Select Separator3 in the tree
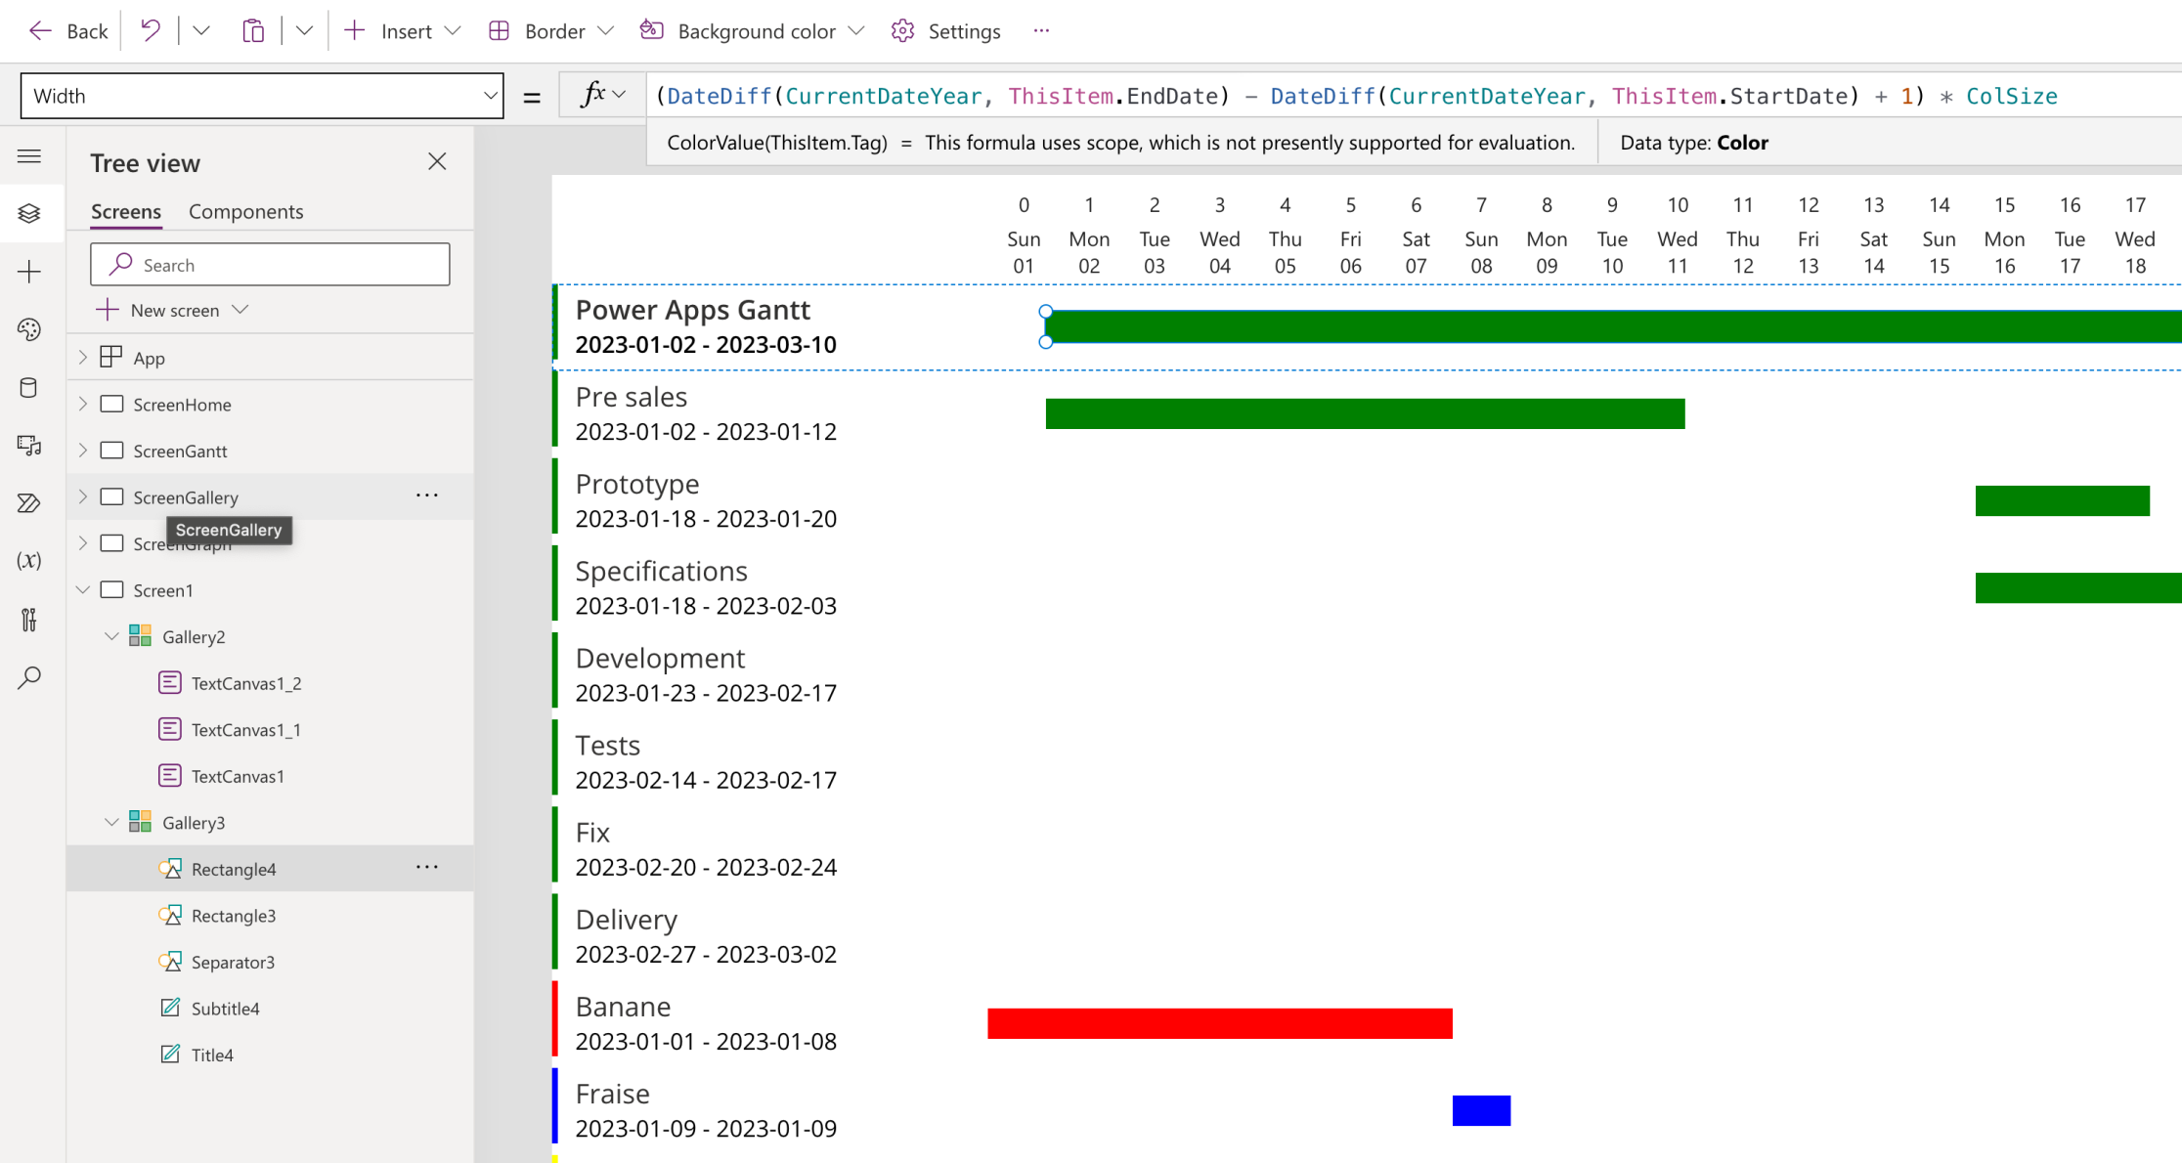 click(x=233, y=963)
